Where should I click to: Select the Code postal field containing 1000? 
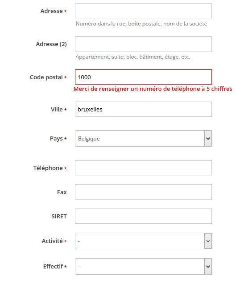143,77
